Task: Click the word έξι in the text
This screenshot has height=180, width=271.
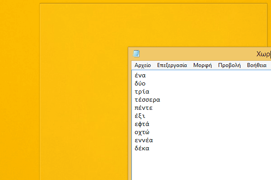Action: pos(140,116)
